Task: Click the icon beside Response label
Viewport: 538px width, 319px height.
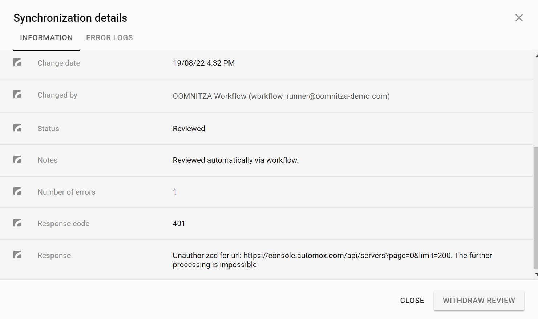Action: [17, 255]
